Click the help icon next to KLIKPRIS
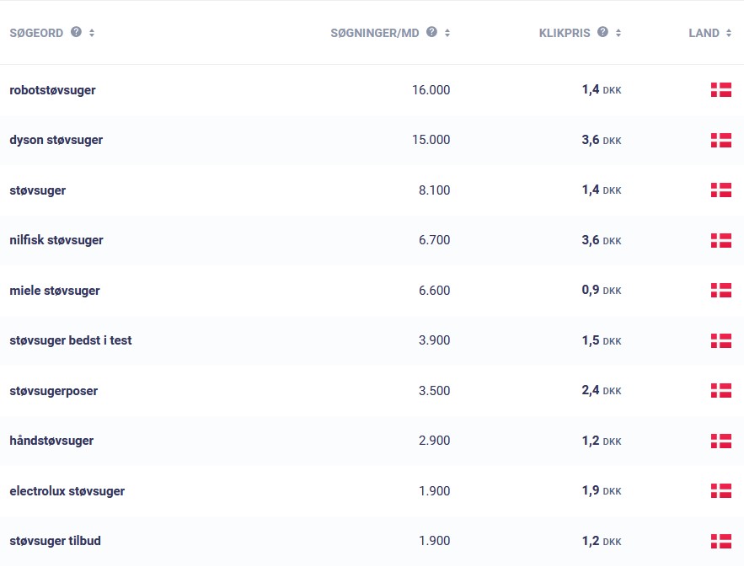Image resolution: width=744 pixels, height=583 pixels. coord(602,32)
